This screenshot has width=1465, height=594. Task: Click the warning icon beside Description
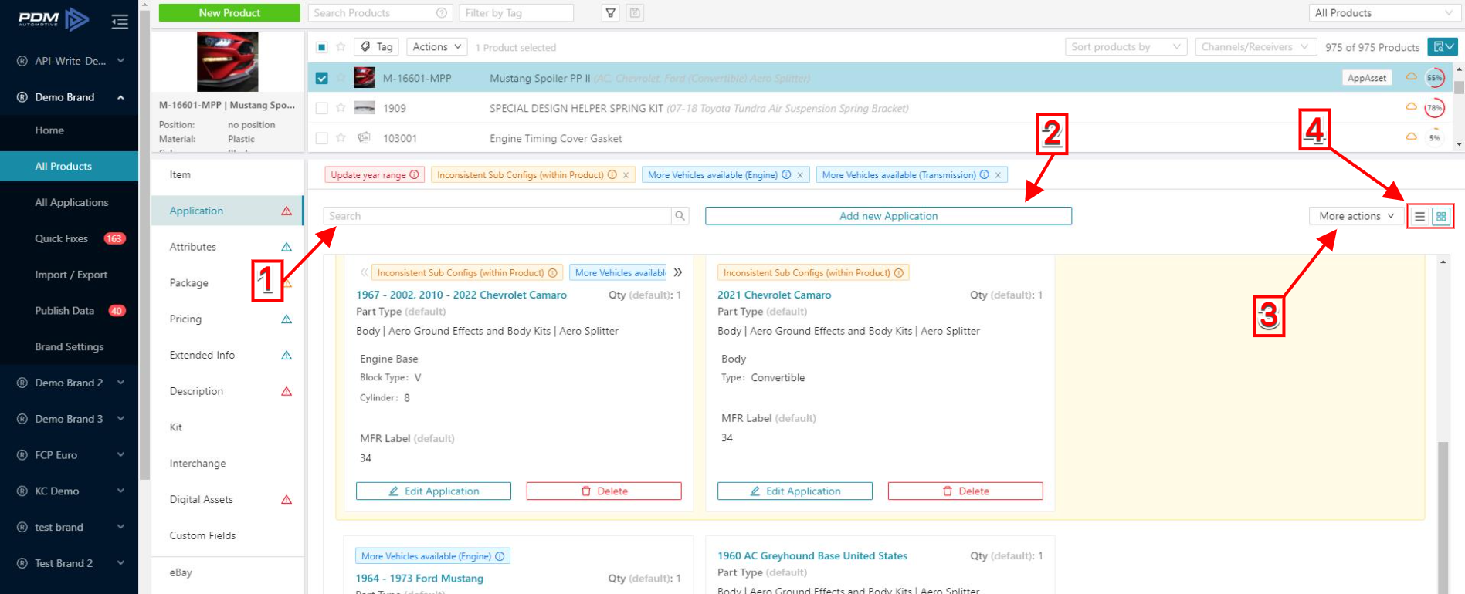pyautogui.click(x=287, y=391)
